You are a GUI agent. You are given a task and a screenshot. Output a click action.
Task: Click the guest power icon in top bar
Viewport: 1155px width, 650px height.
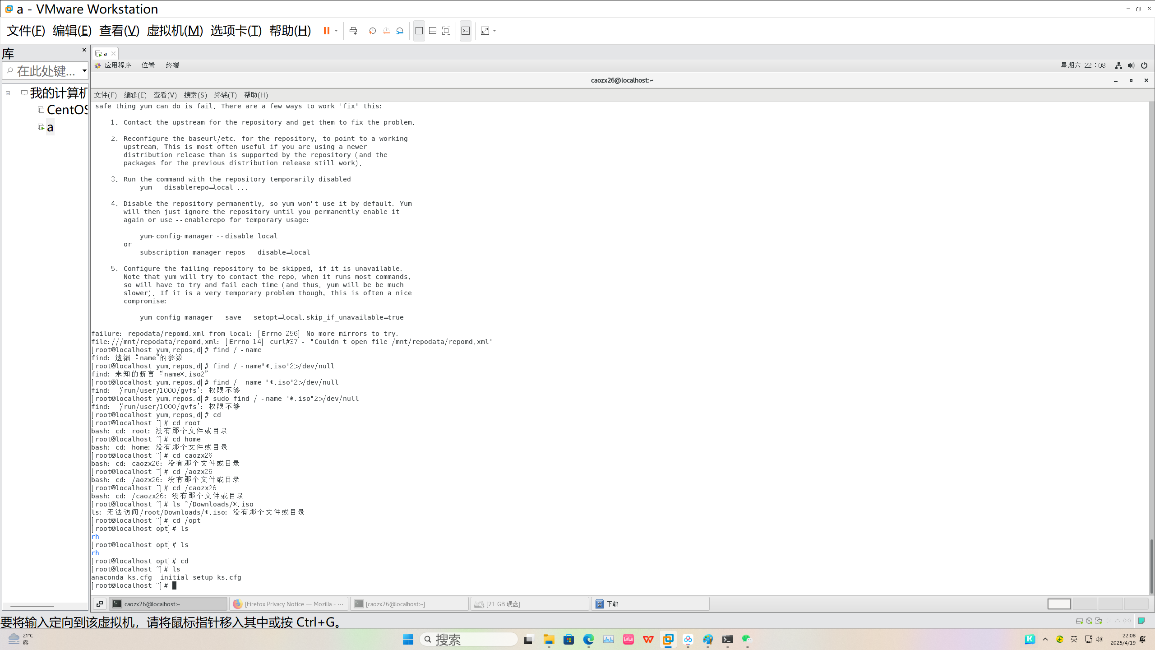(1144, 65)
